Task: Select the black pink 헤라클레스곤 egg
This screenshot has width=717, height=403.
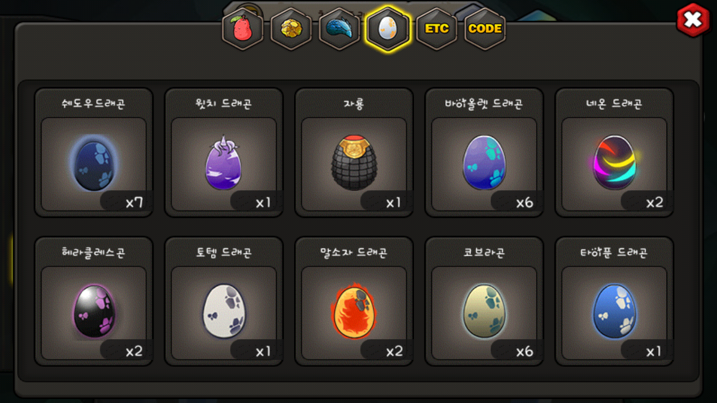Action: pos(94,312)
